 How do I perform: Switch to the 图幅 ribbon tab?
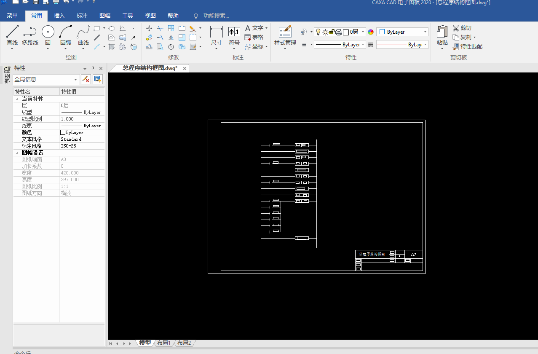coord(105,16)
